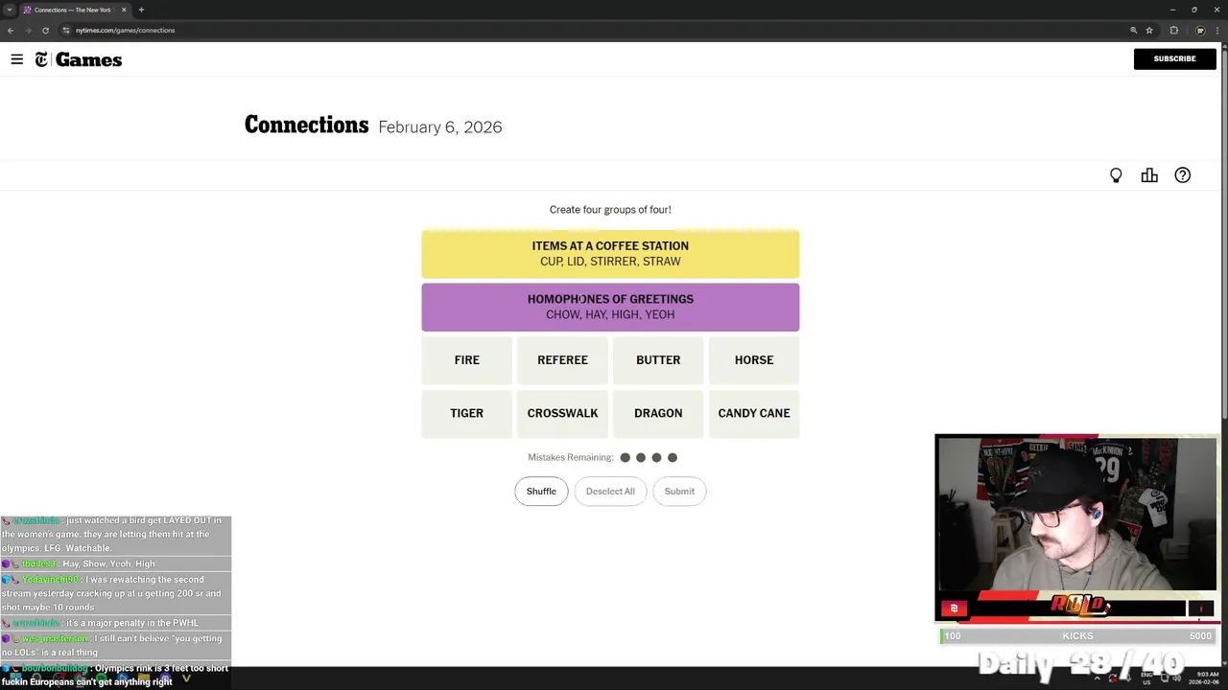Click the solved yellow Coffee Station group
This screenshot has width=1228, height=690.
pos(610,254)
